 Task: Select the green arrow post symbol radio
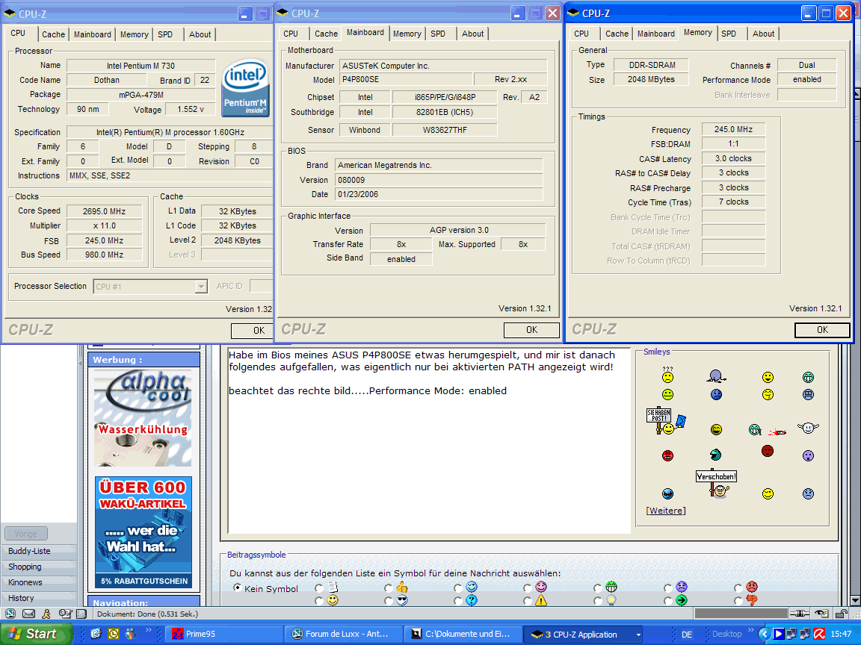pos(668,600)
